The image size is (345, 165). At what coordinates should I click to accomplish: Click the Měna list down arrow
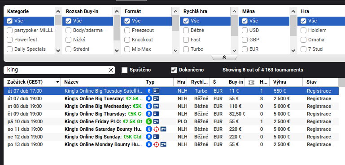(293, 51)
